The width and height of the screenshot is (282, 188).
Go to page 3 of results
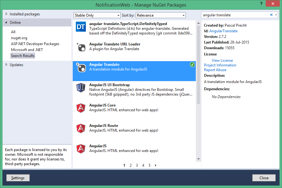137,165
